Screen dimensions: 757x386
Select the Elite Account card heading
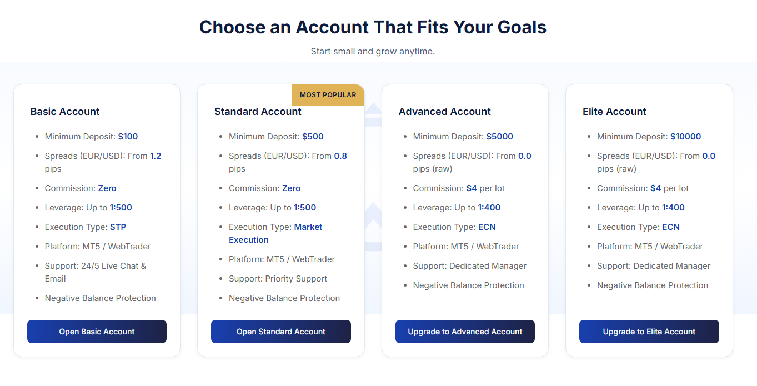614,112
